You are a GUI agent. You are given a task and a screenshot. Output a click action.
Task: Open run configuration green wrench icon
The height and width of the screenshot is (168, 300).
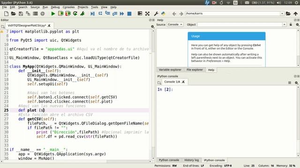82,14
